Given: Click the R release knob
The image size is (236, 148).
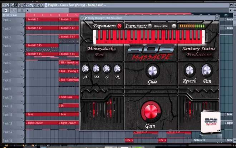Looking at the screenshot, I should [117, 69].
